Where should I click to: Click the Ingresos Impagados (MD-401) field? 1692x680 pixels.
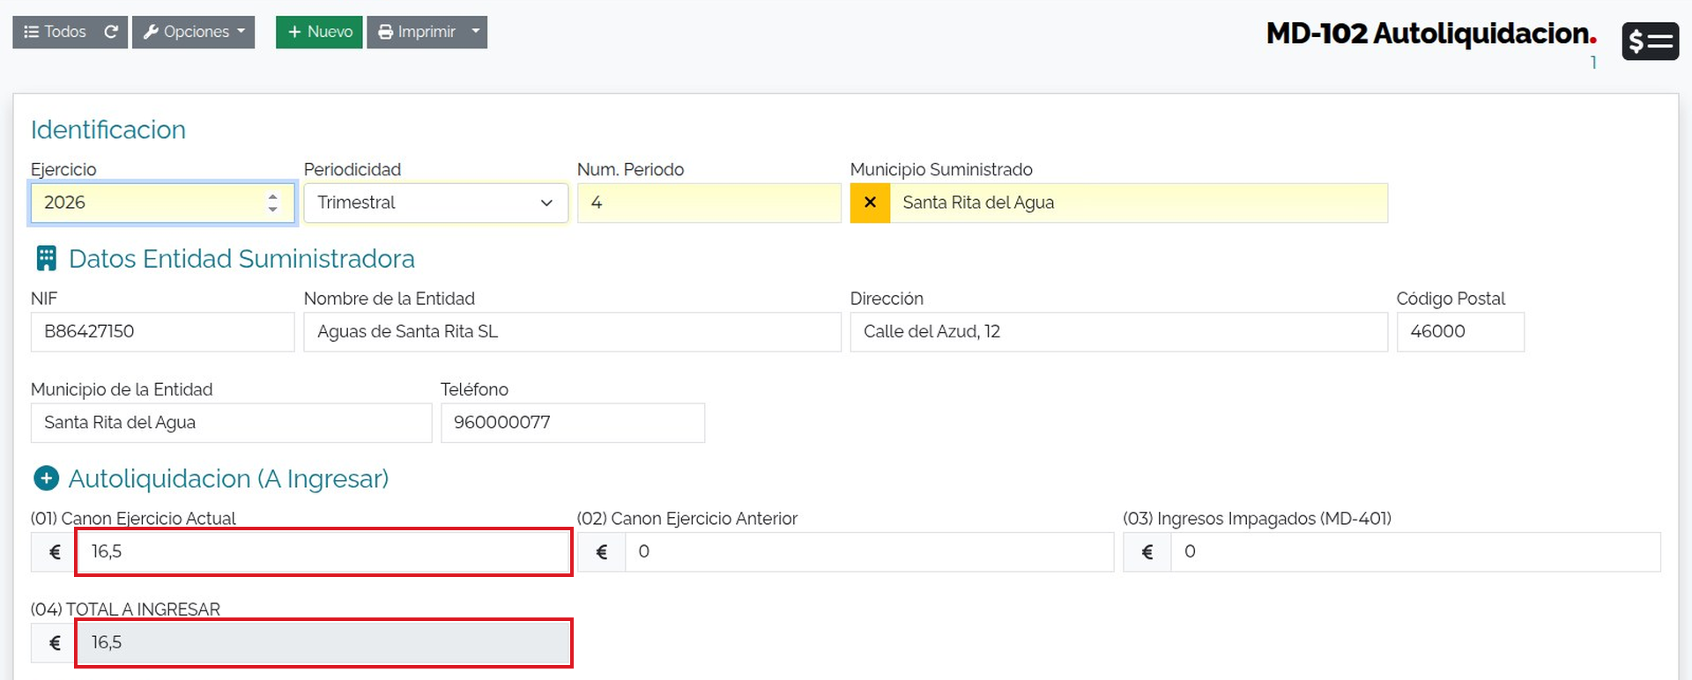click(x=1416, y=552)
